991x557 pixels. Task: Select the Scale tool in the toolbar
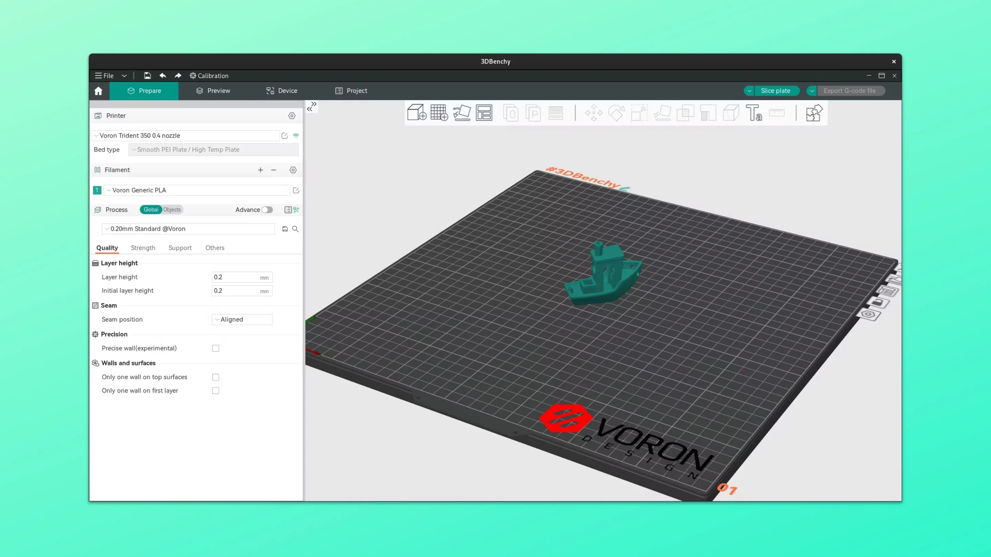coord(639,113)
